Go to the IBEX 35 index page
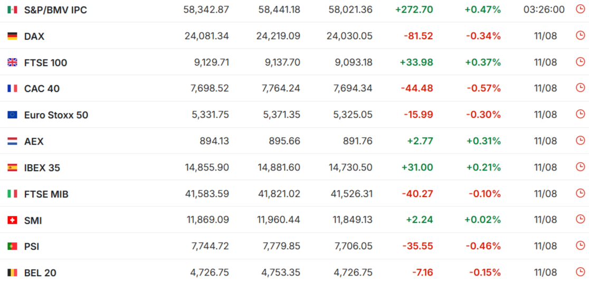This screenshot has width=589, height=284. pyautogui.click(x=42, y=168)
